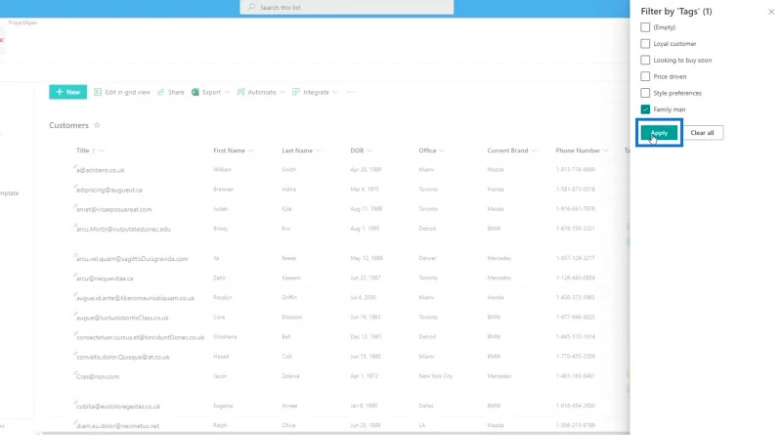Open the Last Name column header menu
The image size is (782, 435).
[x=301, y=151]
